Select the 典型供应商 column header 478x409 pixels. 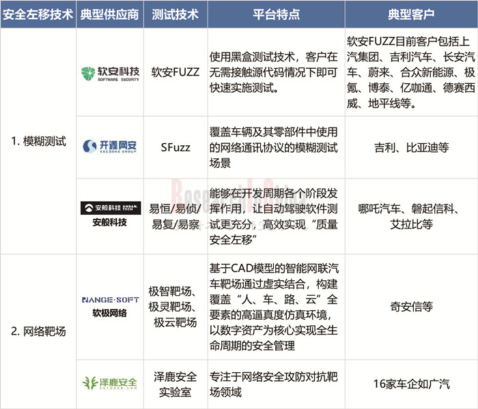coord(110,14)
